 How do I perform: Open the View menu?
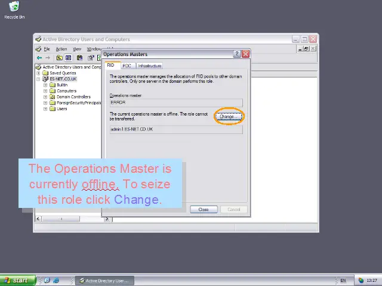click(77, 49)
